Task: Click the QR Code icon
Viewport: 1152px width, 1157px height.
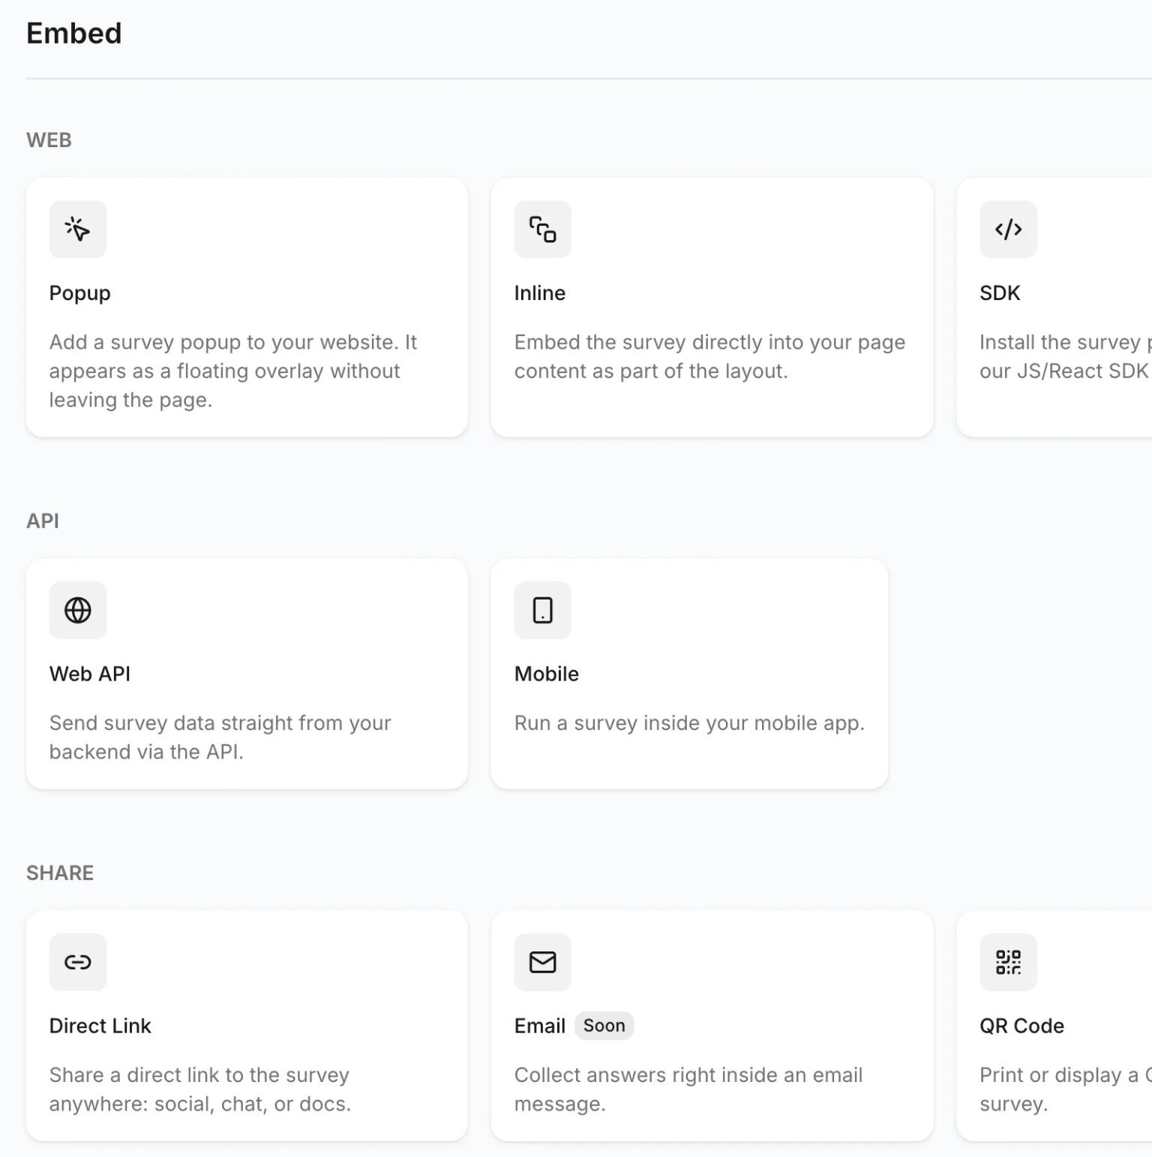Action: tap(1008, 962)
